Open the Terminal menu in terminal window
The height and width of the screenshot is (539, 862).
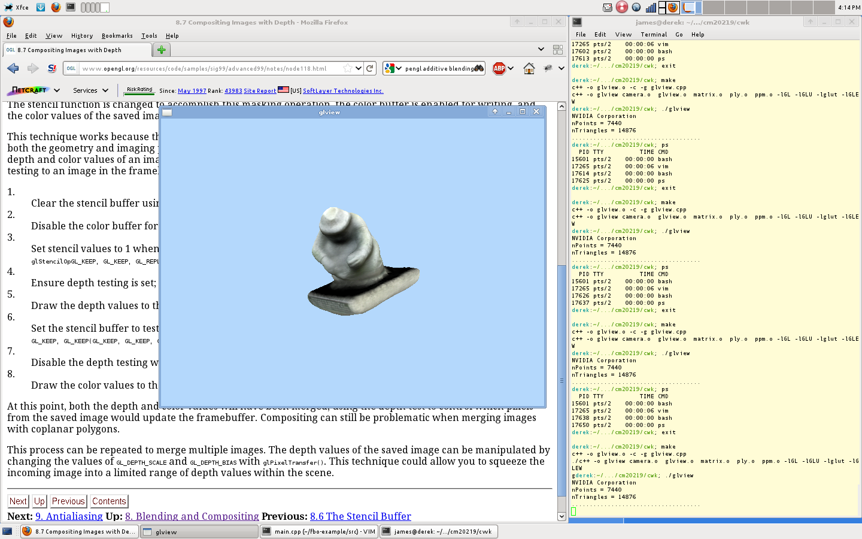pos(654,35)
